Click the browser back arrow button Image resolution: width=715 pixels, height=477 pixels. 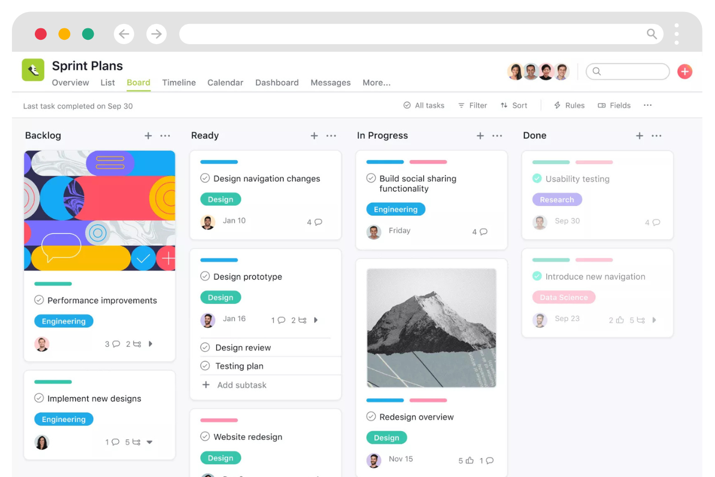coord(124,34)
